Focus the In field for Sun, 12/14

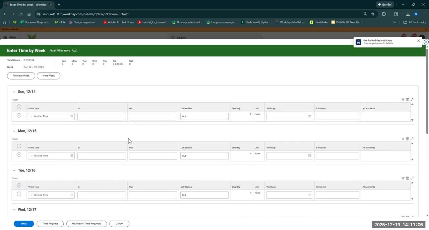pyautogui.click(x=102, y=116)
